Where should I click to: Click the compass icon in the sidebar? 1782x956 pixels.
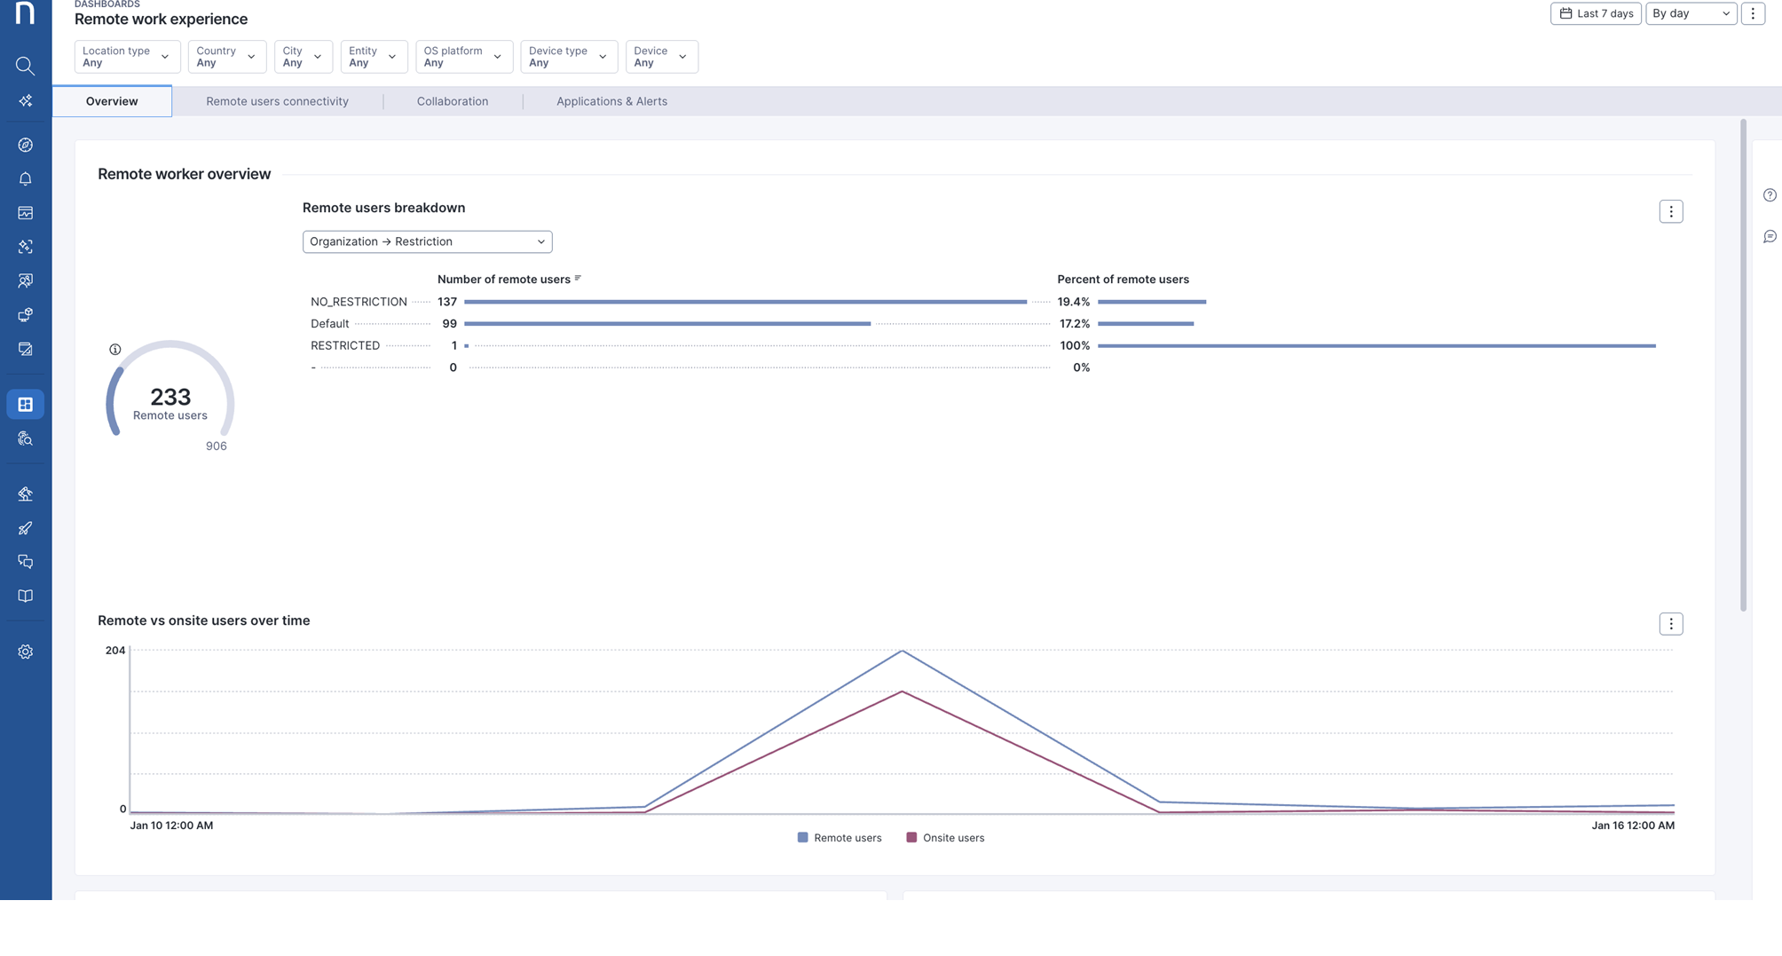pyautogui.click(x=25, y=145)
